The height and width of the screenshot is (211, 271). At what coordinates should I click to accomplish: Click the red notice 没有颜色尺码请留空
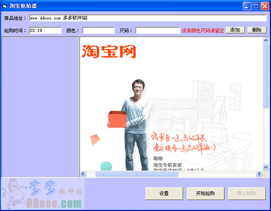(x=203, y=31)
